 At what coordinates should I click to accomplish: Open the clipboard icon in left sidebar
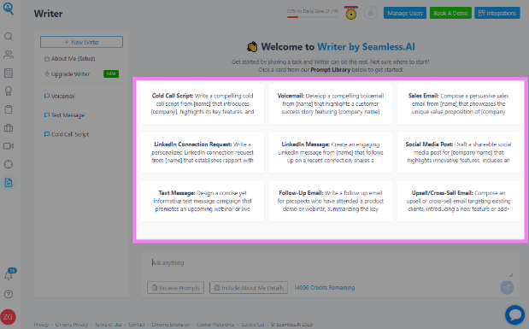coord(9,109)
